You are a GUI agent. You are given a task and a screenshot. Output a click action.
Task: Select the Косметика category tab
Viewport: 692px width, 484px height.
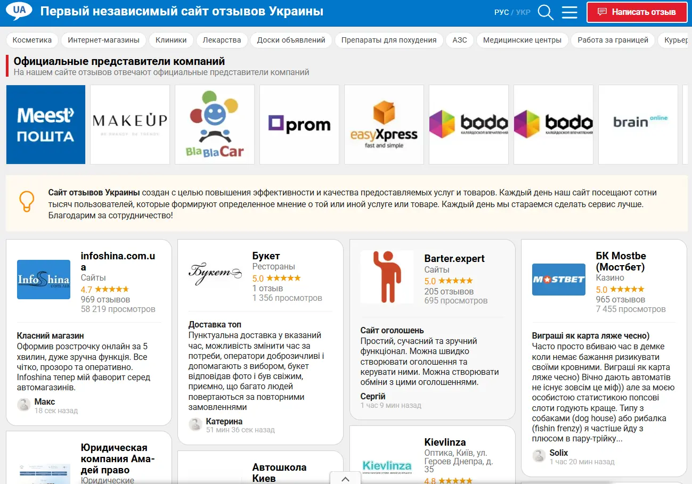32,40
